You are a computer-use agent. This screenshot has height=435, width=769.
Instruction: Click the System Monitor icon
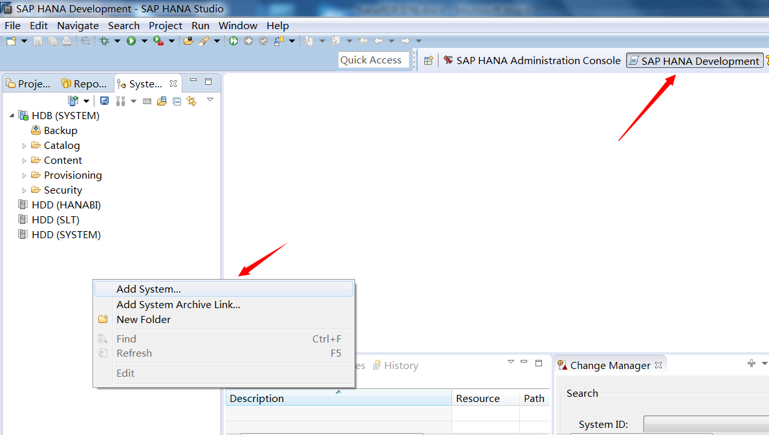[x=104, y=100]
